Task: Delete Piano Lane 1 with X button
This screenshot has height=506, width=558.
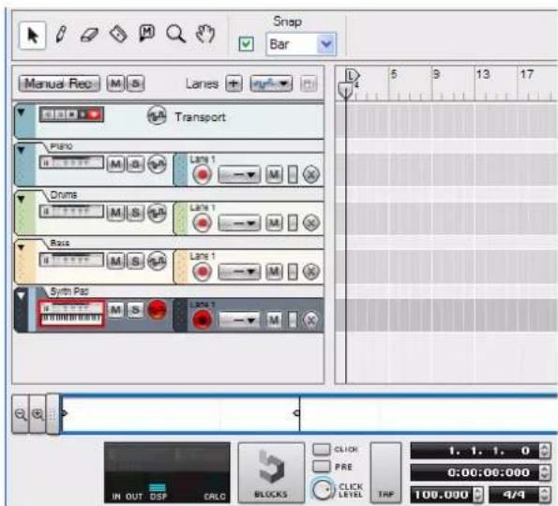Action: click(311, 174)
